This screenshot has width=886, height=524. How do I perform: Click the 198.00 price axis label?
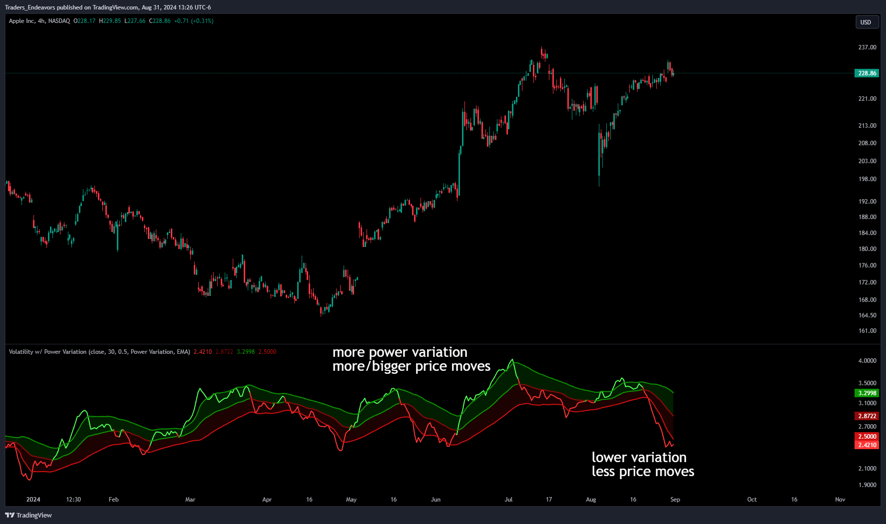coord(867,179)
